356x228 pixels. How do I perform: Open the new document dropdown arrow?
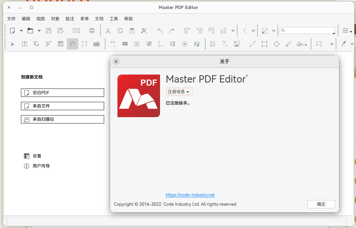[21, 31]
